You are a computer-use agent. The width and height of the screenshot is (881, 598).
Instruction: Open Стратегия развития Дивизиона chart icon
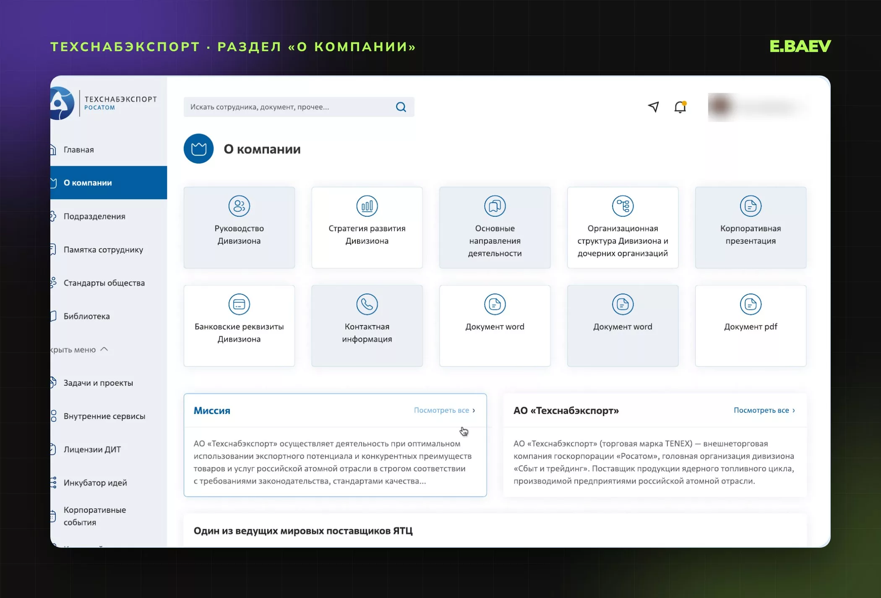point(367,206)
